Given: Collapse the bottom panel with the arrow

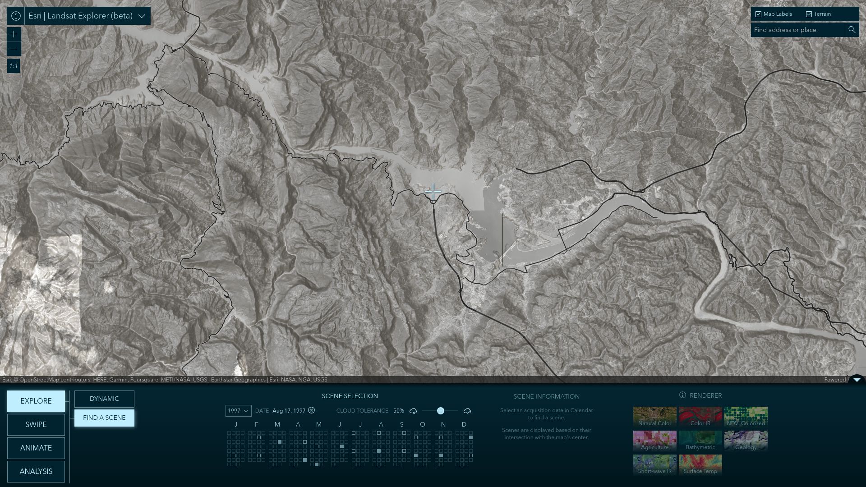Looking at the screenshot, I should click(x=857, y=380).
